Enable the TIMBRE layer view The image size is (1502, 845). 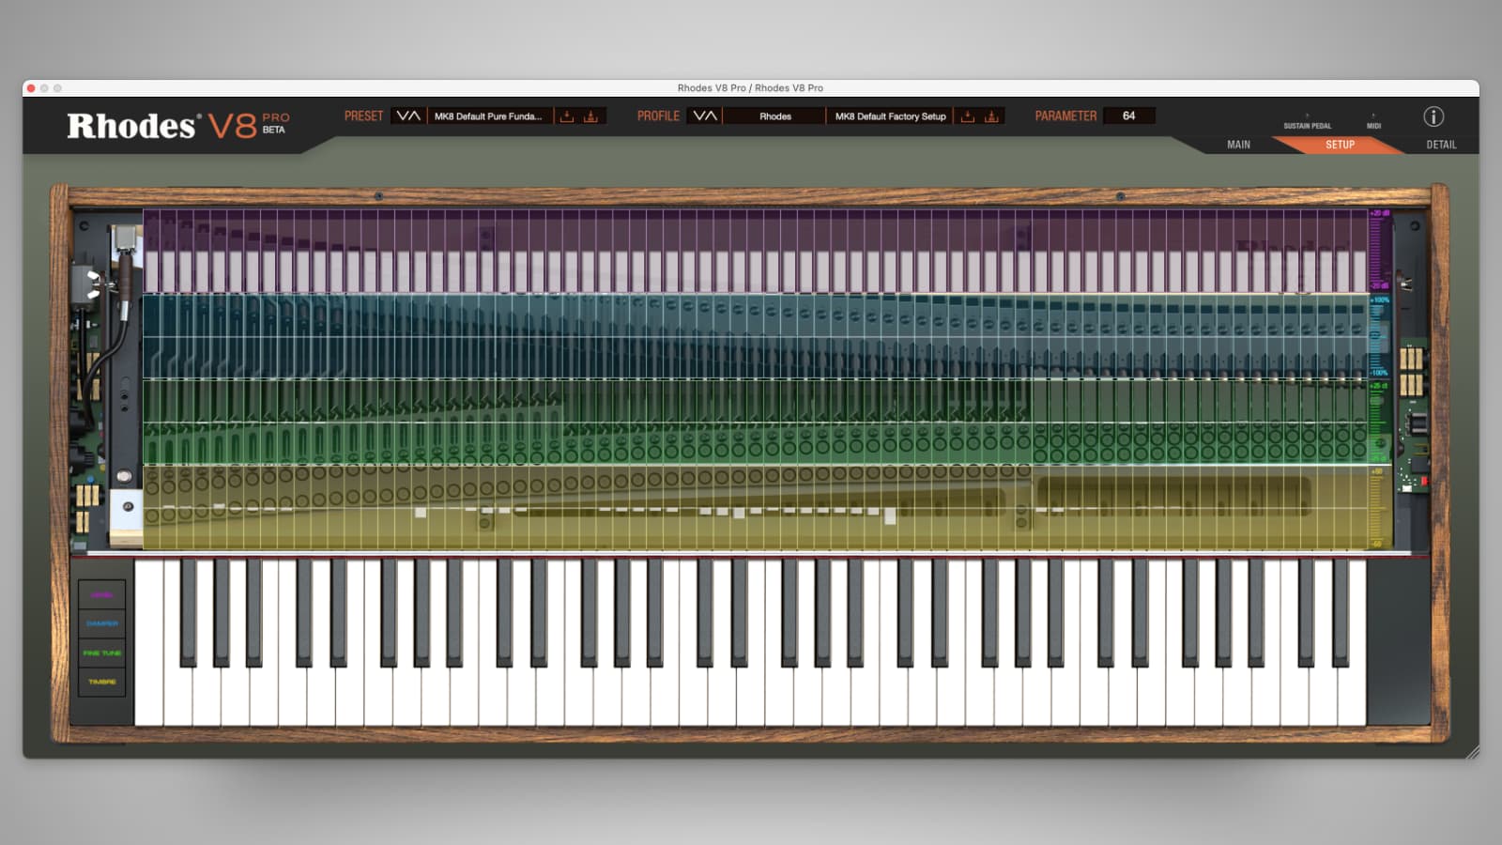point(101,683)
